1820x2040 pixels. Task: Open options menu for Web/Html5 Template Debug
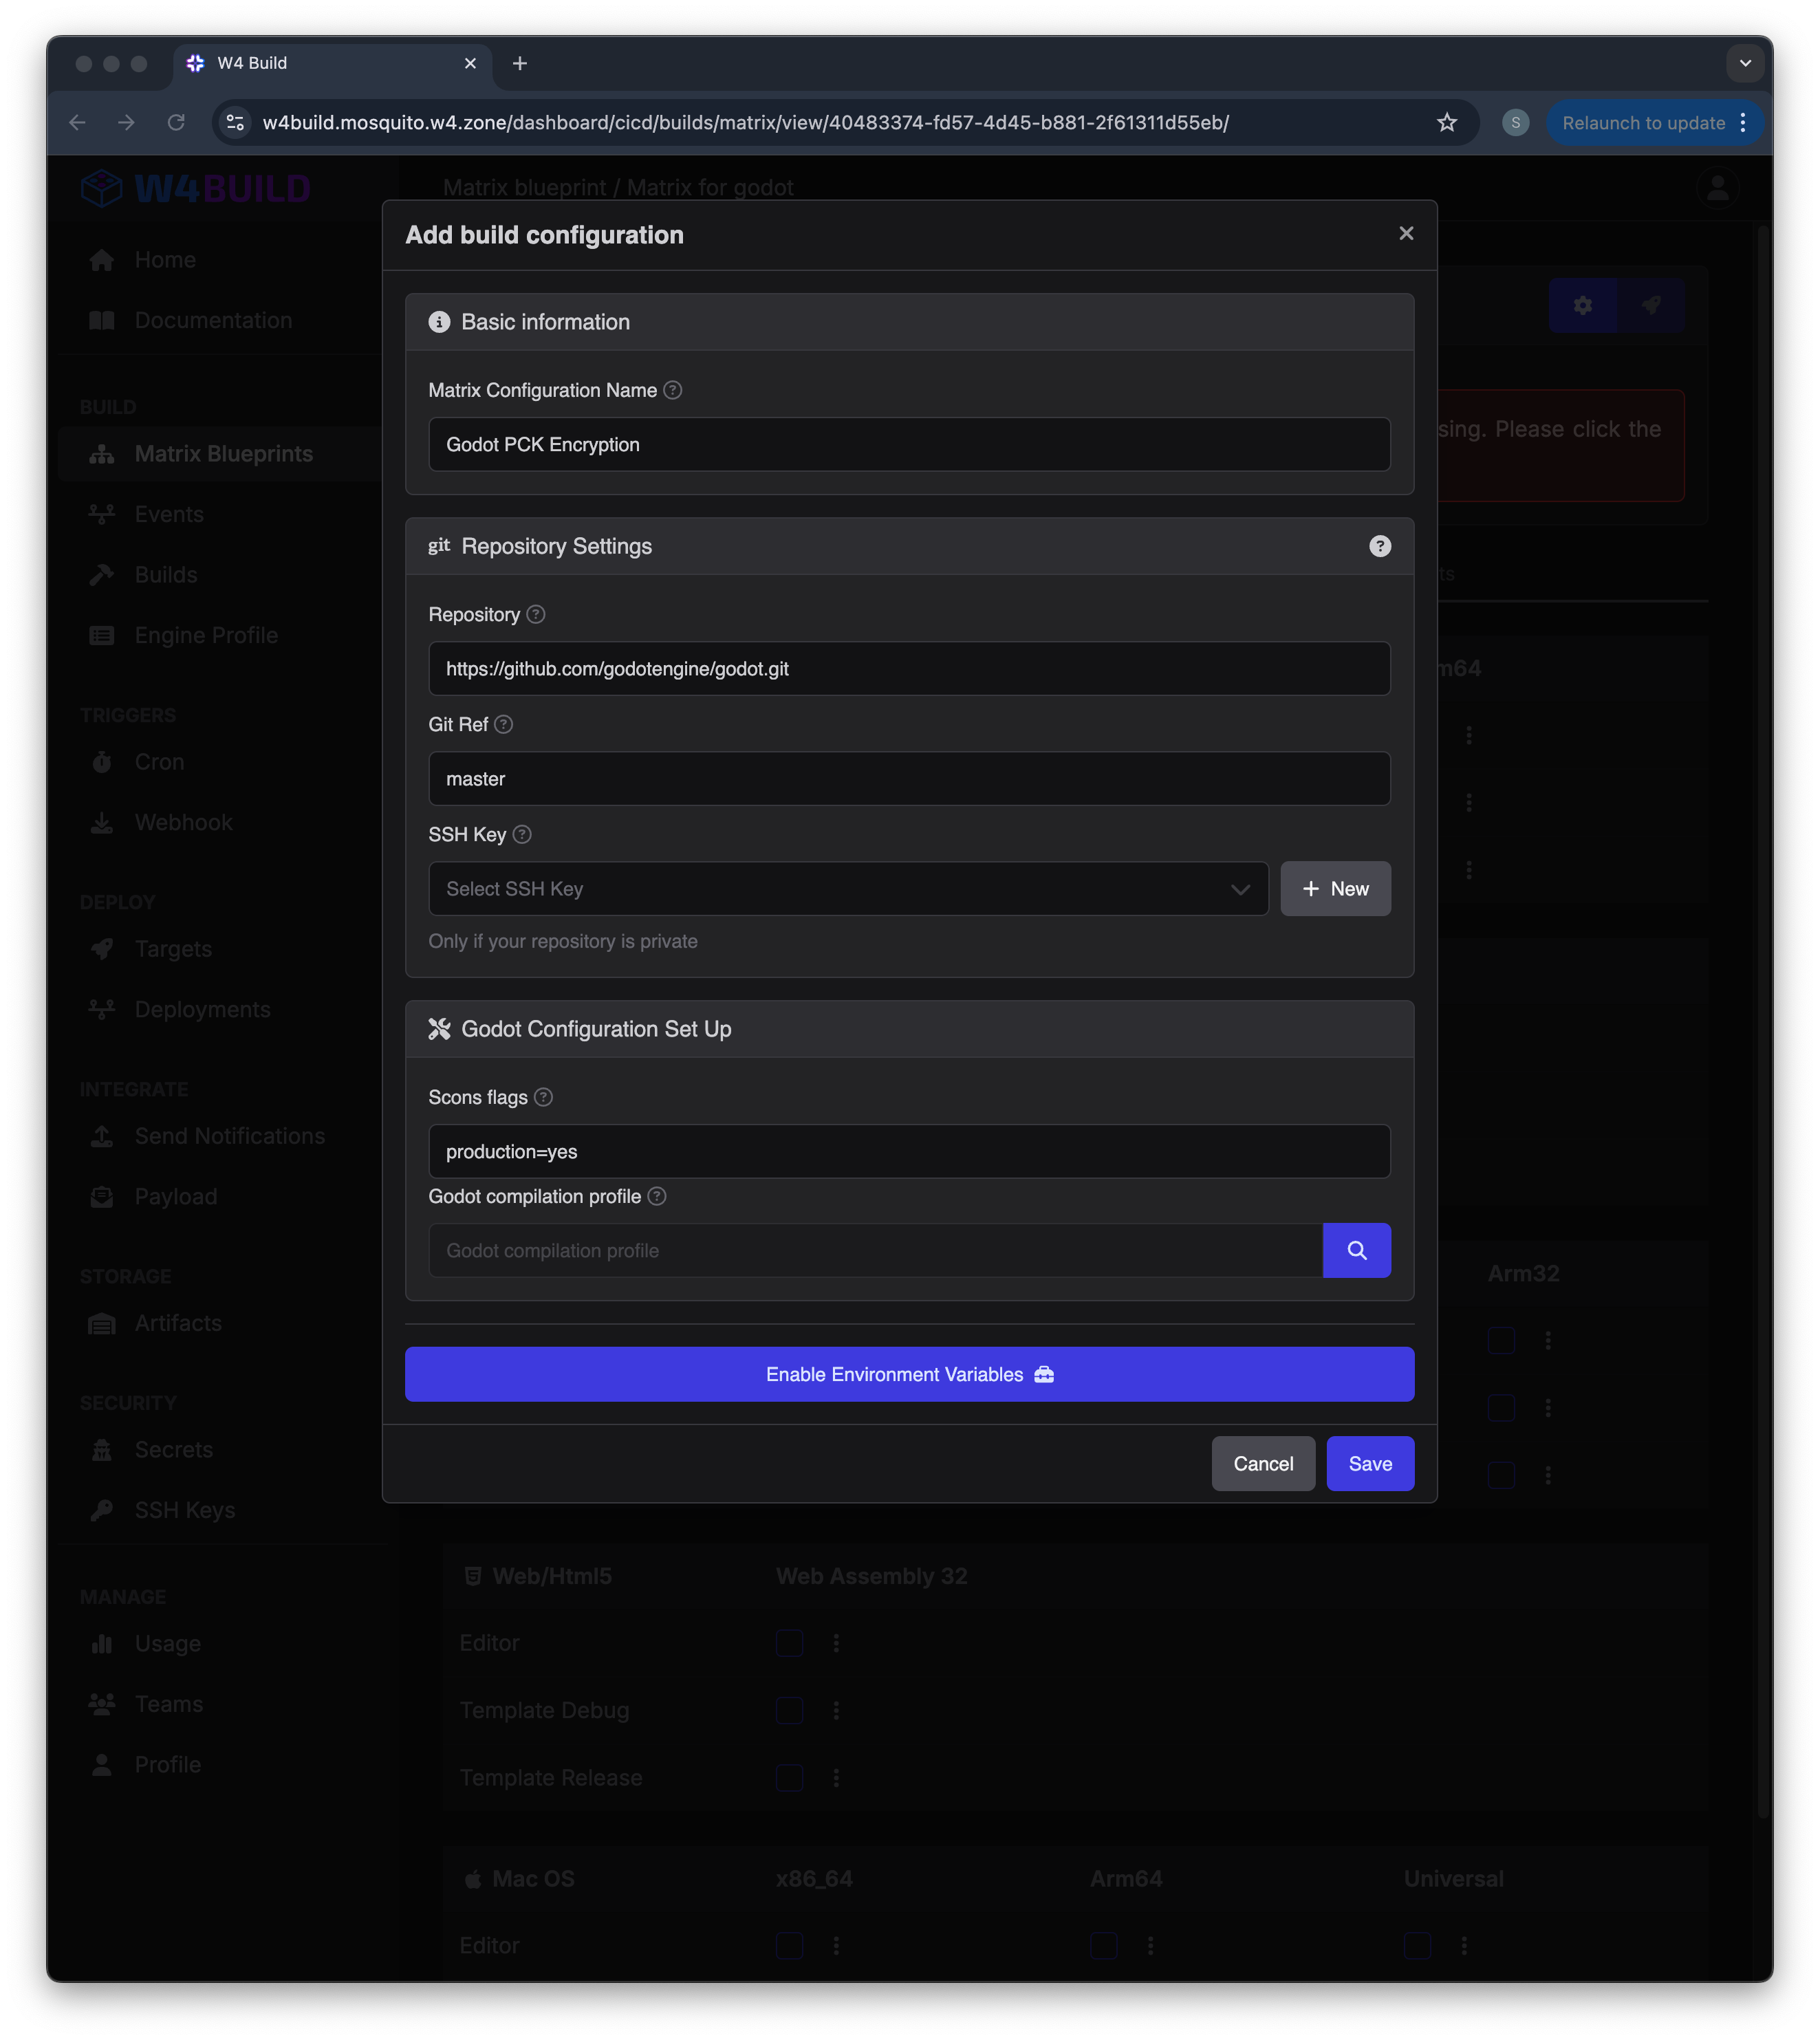tap(836, 1710)
